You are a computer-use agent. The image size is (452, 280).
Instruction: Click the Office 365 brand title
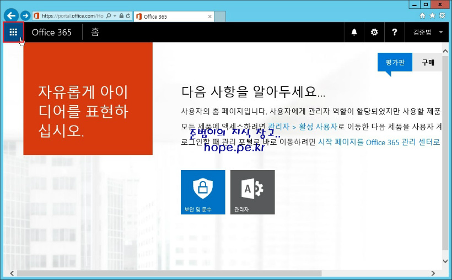(x=52, y=32)
